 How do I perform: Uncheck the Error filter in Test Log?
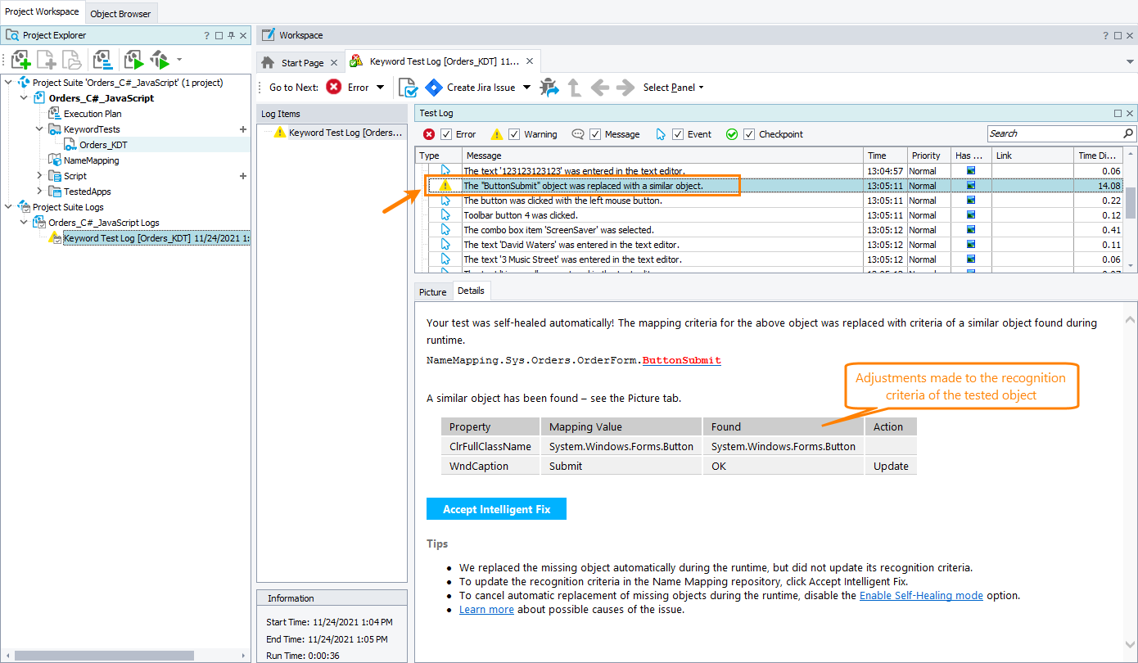point(448,134)
